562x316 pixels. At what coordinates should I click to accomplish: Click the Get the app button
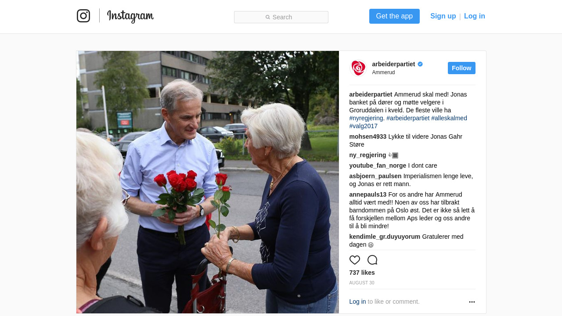pyautogui.click(x=394, y=16)
